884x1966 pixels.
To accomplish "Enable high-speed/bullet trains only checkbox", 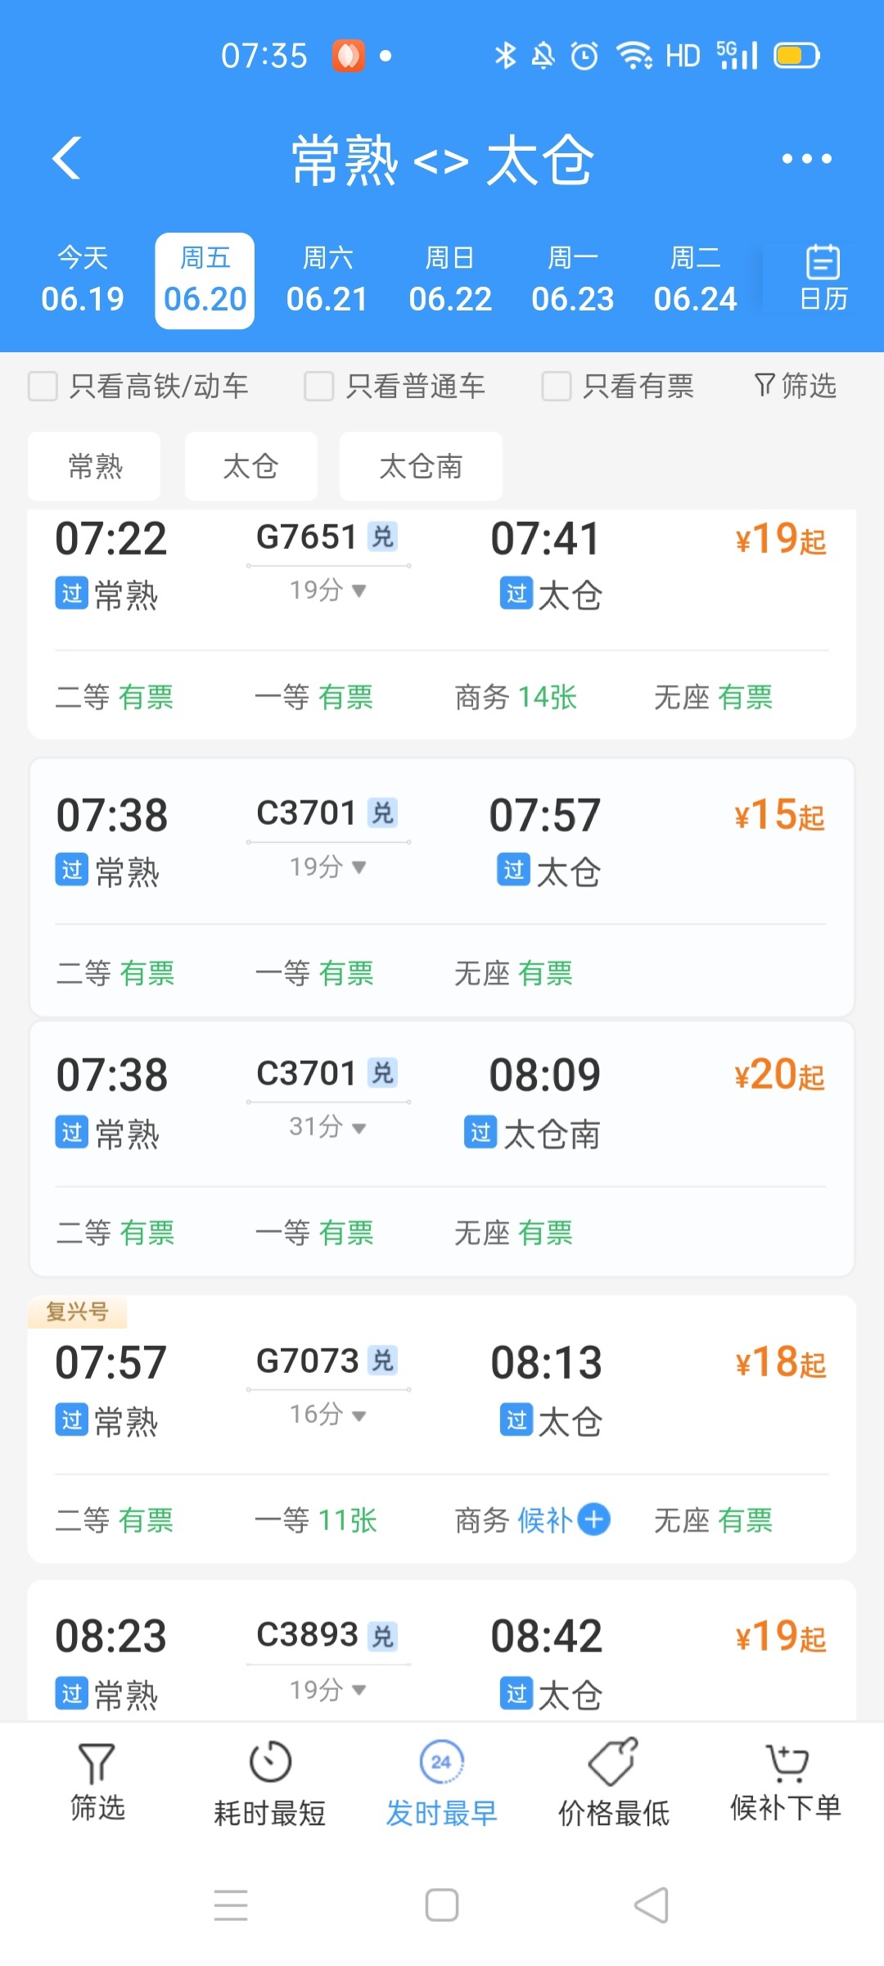I will [x=43, y=386].
